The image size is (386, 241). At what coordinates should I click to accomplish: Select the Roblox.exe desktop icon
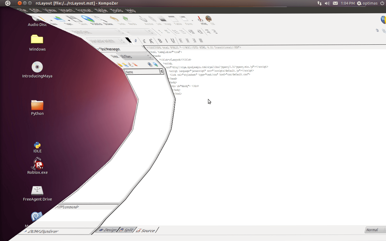[x=38, y=166]
